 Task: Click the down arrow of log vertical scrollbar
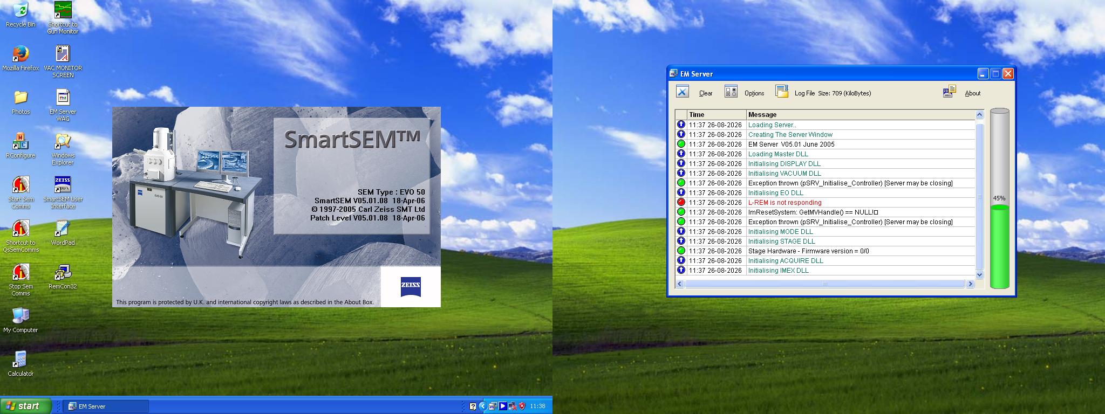pos(980,274)
